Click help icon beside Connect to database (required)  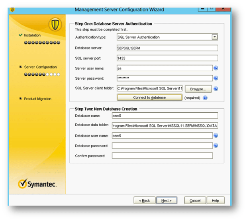[205, 98]
